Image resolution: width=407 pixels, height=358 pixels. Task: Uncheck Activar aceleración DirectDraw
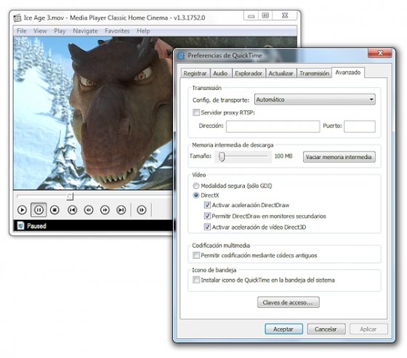click(x=207, y=205)
